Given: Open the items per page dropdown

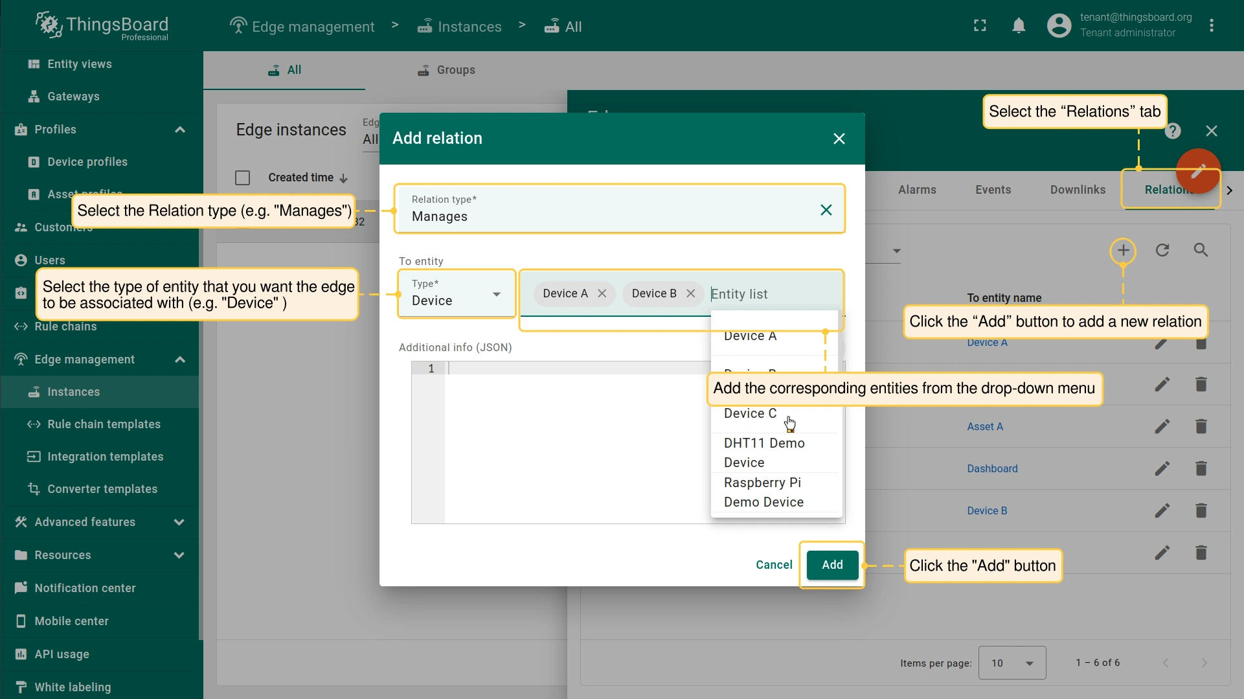Looking at the screenshot, I should click(x=1012, y=663).
